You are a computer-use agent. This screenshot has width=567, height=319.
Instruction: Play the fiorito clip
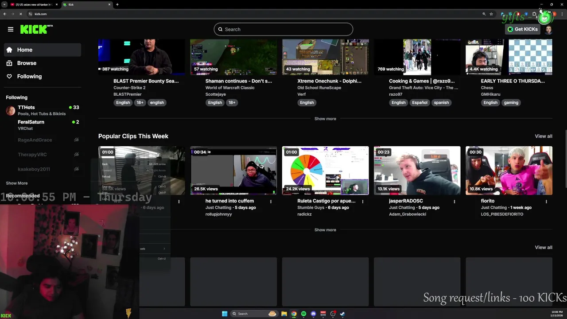tap(509, 171)
